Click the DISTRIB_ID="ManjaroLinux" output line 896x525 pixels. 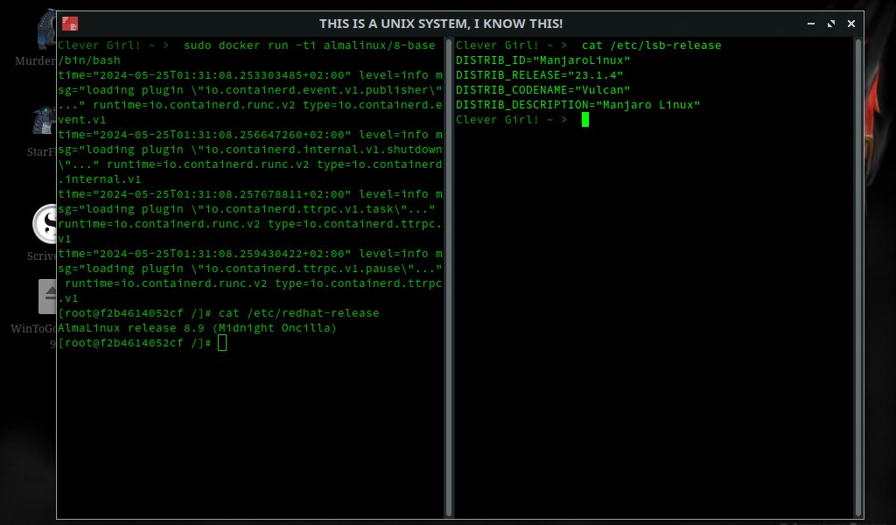[x=542, y=60]
